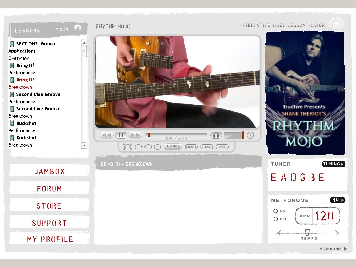This screenshot has width=356, height=267.
Task: Click film icon beside red Bring It!
Action: pos(12,80)
